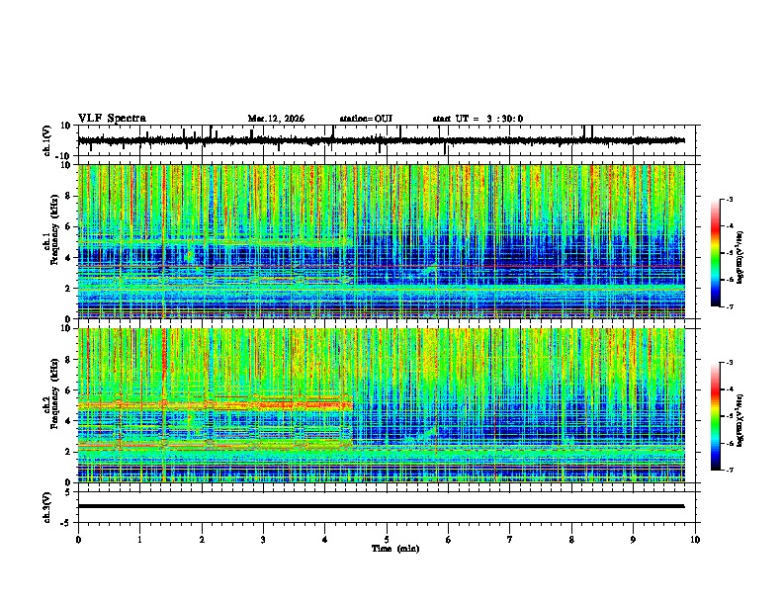The height and width of the screenshot is (605, 783).
Task: Click the time axis tick label "6"
Action: click(x=449, y=540)
